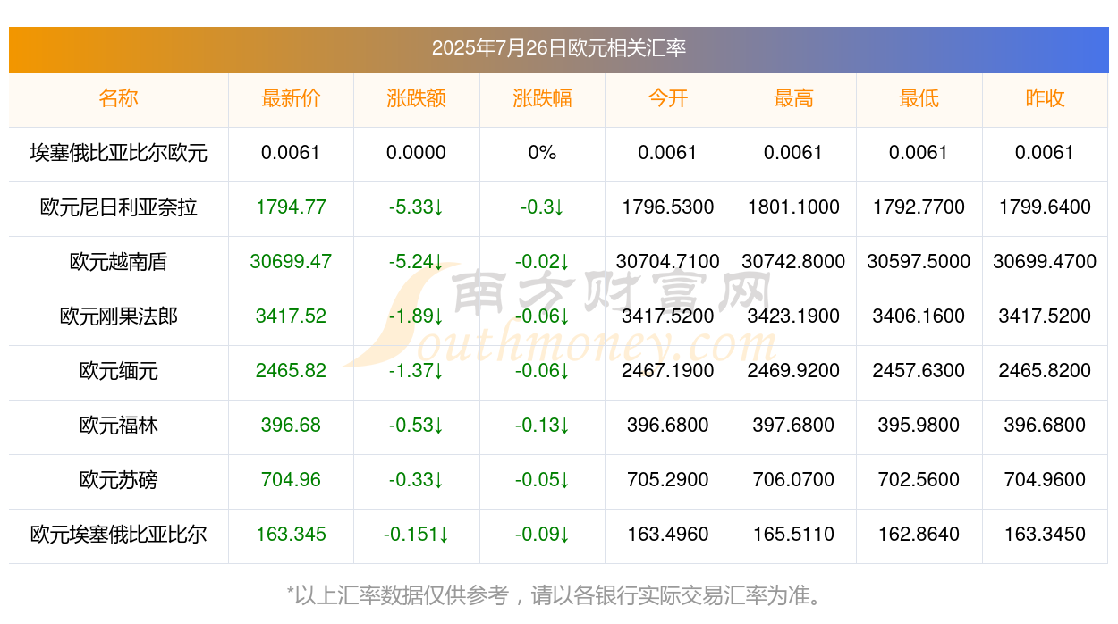Screen dimensions: 1118x624
Task: Click the 0% change cell
Action: click(542, 153)
